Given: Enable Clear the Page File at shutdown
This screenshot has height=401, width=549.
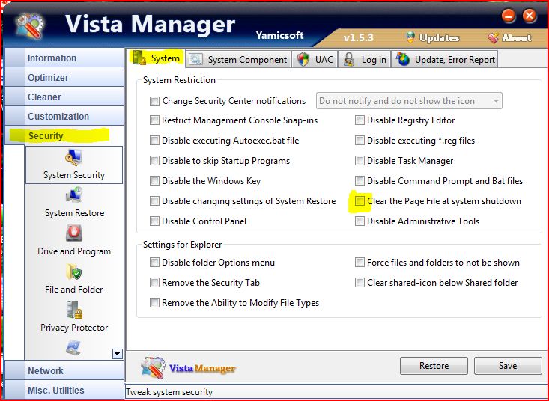Looking at the screenshot, I should [x=360, y=201].
